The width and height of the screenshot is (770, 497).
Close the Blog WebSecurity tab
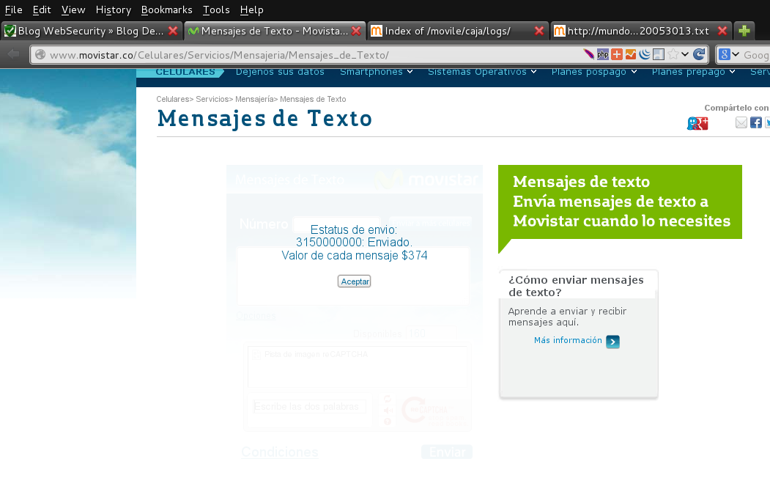point(173,31)
